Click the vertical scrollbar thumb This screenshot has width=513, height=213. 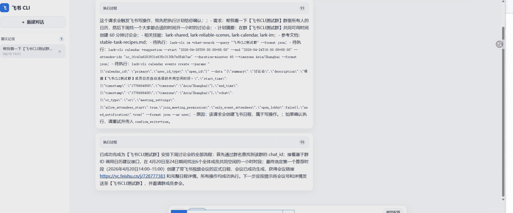[503, 112]
